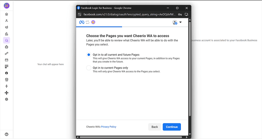Click the Cheerio logo avatar at top of sidebar
Screen dimensions: 262x139
click(7, 6)
